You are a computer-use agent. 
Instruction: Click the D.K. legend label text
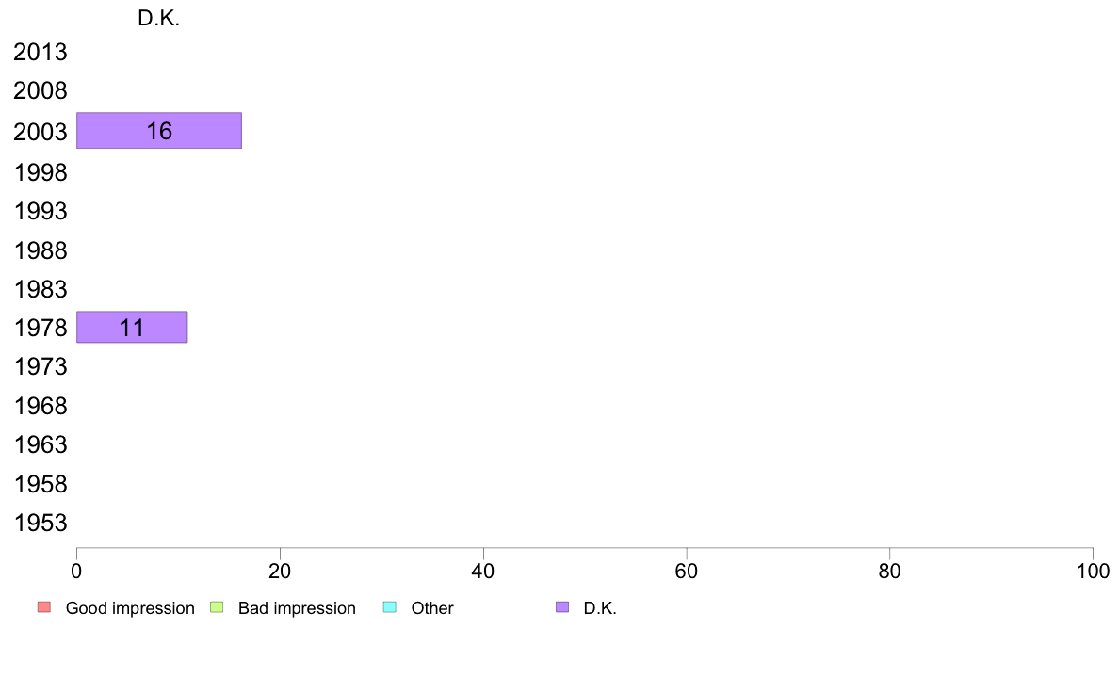(x=599, y=608)
